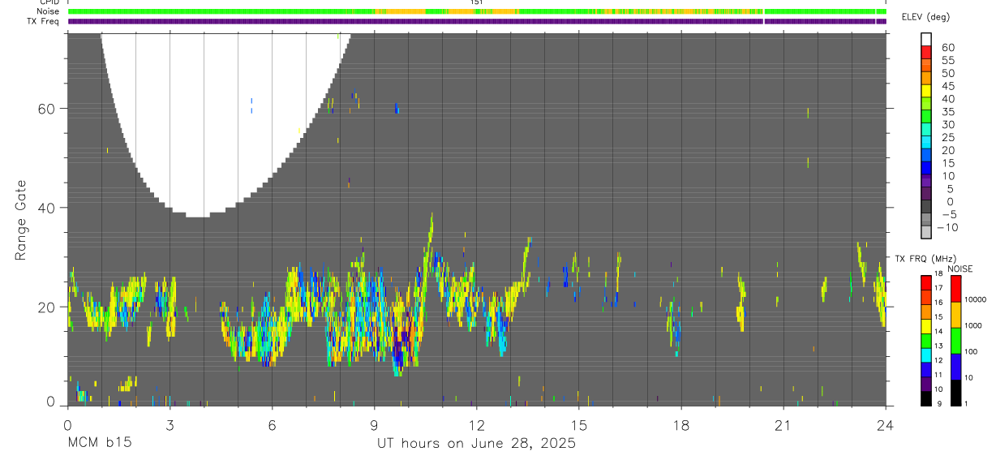The image size is (996, 460).
Task: Click the blue 10 NOISE legend block
Action: point(956,367)
